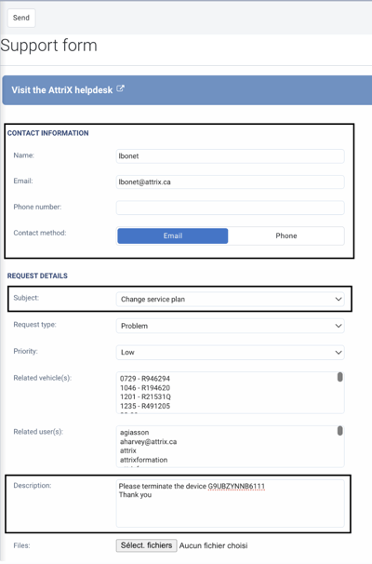Open the Priority dropdown set to Low

230,353
